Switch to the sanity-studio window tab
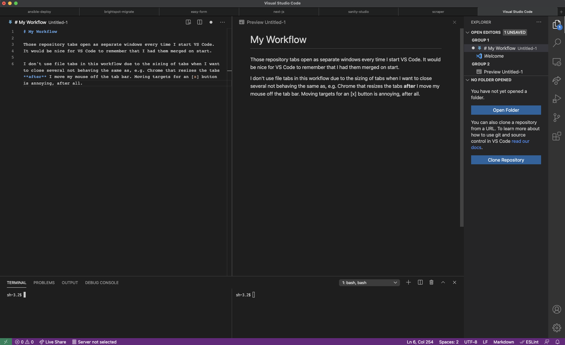This screenshot has width=565, height=345. (x=358, y=12)
